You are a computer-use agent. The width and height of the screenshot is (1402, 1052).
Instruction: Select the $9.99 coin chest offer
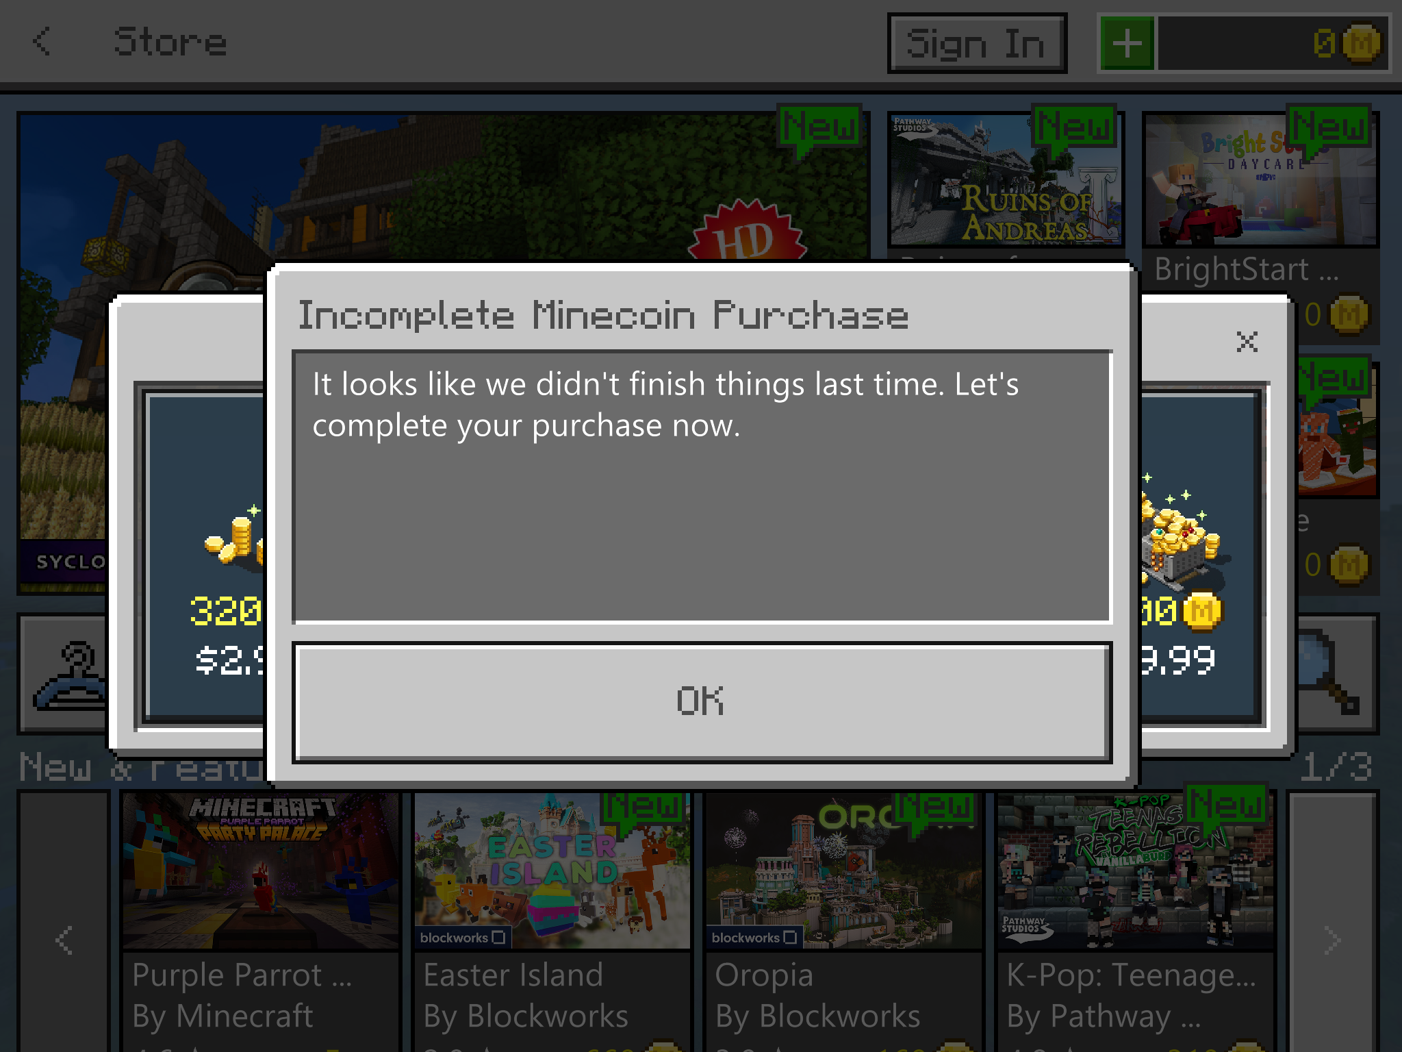(1199, 558)
